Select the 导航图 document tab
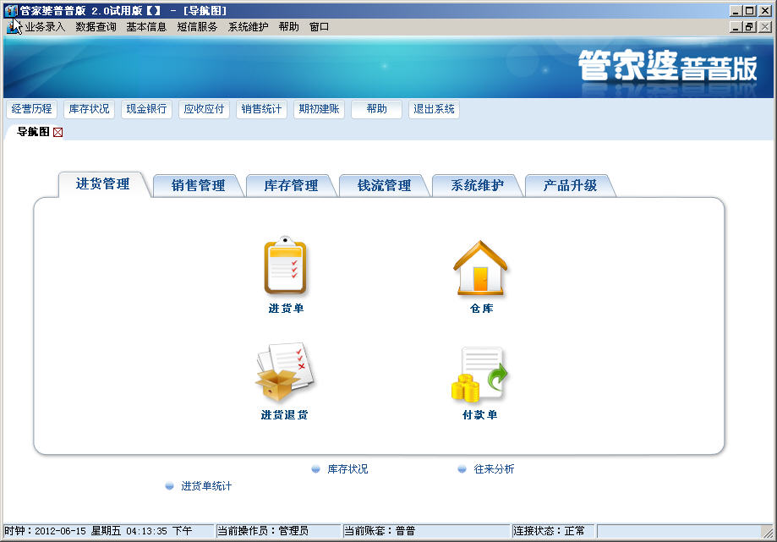Image resolution: width=777 pixels, height=542 pixels. pyautogui.click(x=33, y=132)
